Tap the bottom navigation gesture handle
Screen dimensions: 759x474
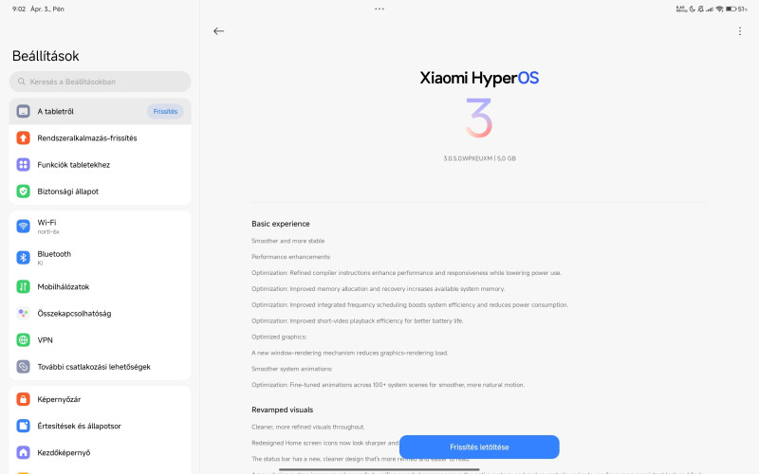pyautogui.click(x=379, y=469)
